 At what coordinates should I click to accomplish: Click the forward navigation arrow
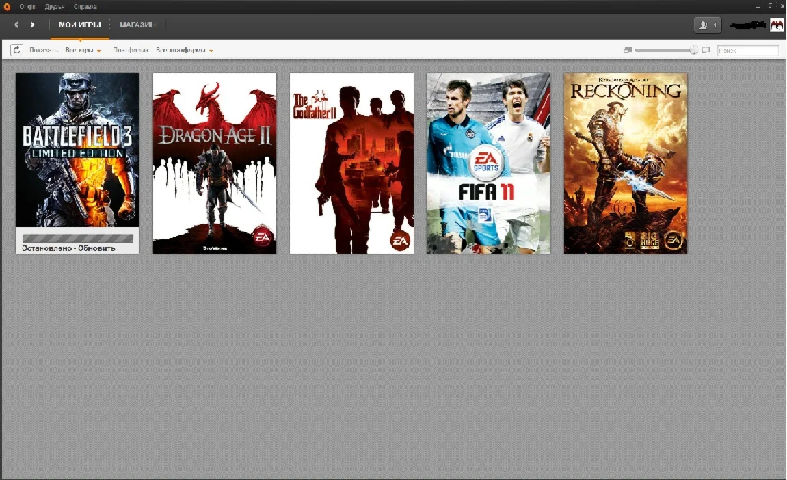pyautogui.click(x=32, y=25)
